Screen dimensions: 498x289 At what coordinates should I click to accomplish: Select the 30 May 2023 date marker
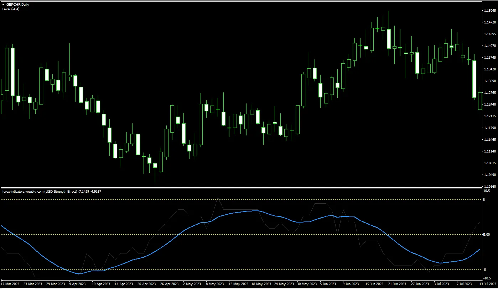tap(307, 284)
